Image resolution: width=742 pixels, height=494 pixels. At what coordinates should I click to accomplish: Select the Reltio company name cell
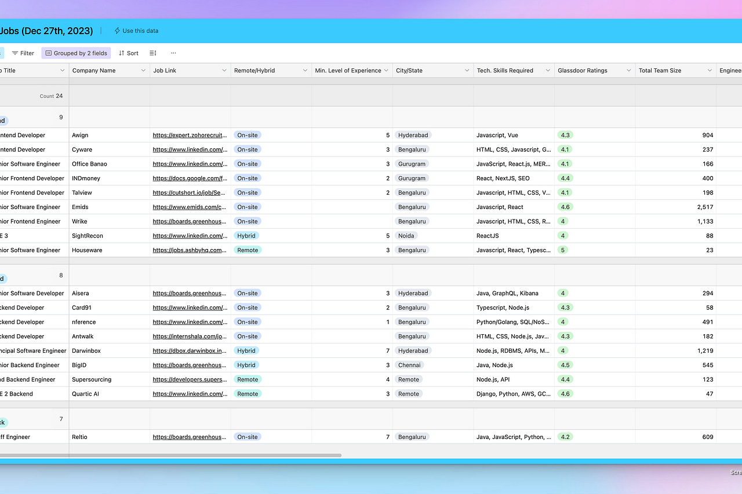pyautogui.click(x=110, y=437)
